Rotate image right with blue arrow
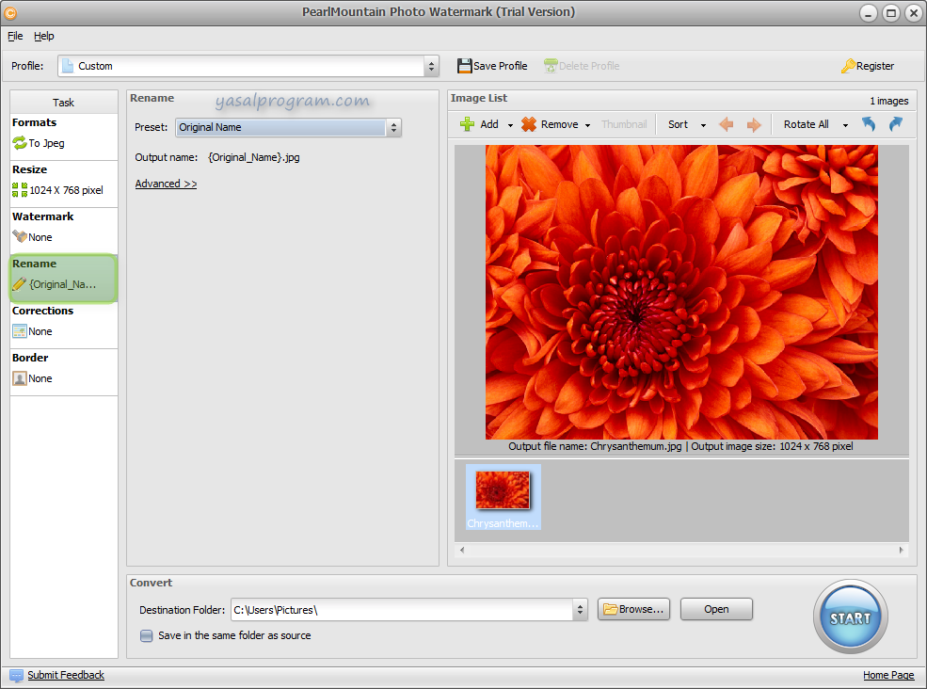 tap(895, 124)
